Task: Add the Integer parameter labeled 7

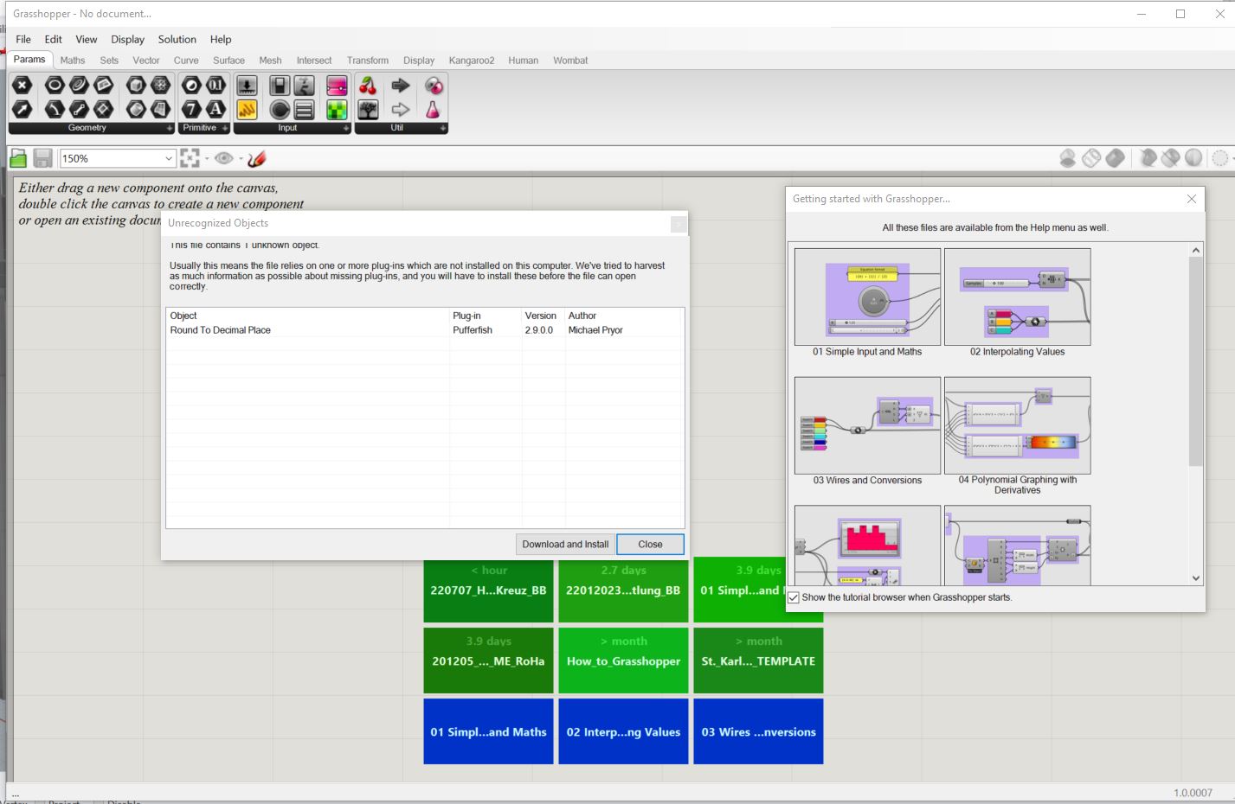Action: [191, 109]
